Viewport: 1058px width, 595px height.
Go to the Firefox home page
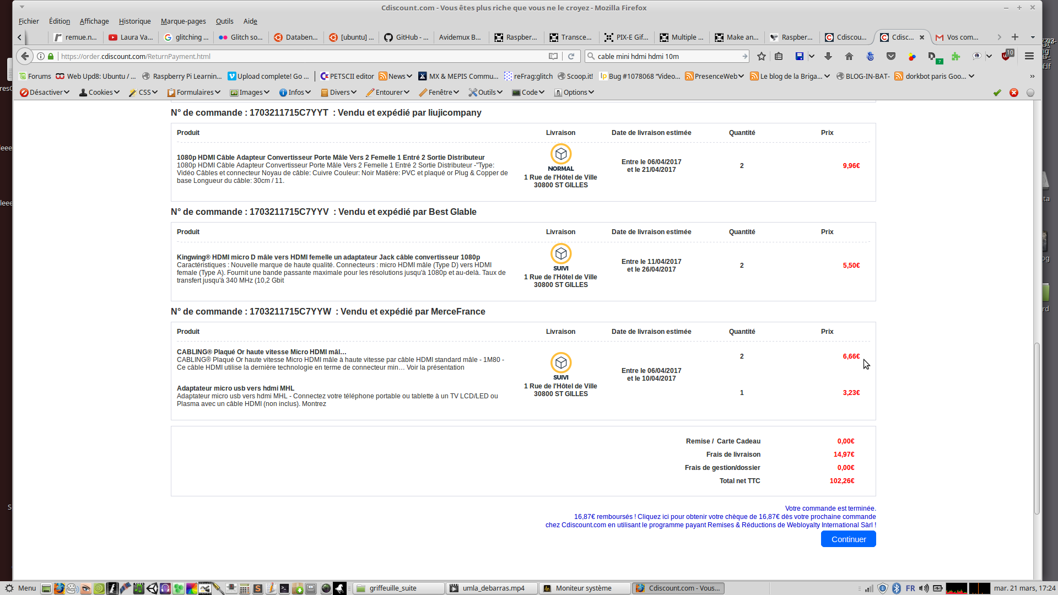(849, 56)
